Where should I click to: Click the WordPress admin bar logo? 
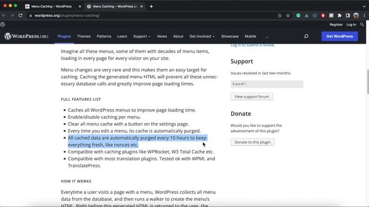coord(3,24)
